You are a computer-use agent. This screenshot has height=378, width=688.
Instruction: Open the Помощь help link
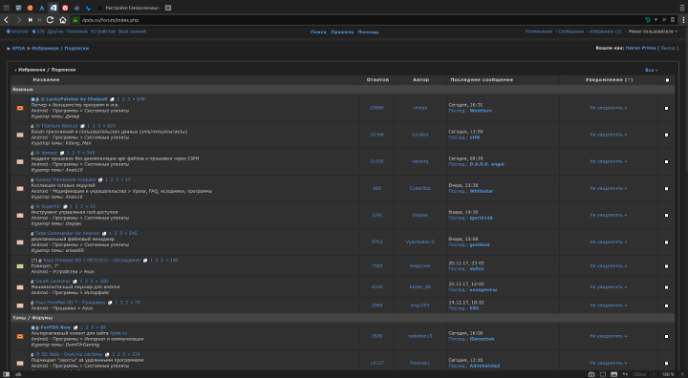coord(369,32)
